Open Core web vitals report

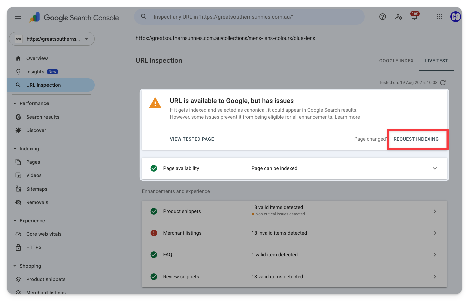pyautogui.click(x=44, y=234)
